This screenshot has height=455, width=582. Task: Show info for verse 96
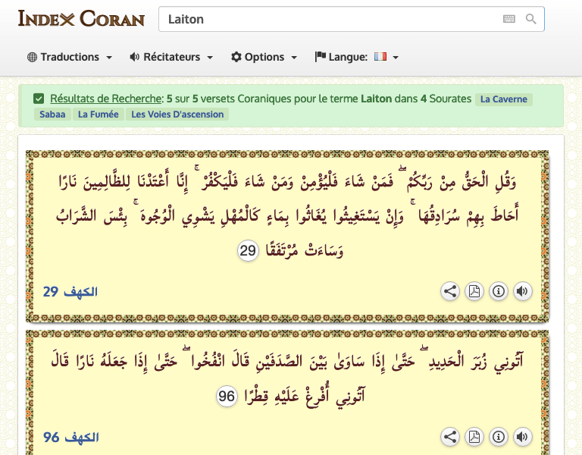click(499, 437)
